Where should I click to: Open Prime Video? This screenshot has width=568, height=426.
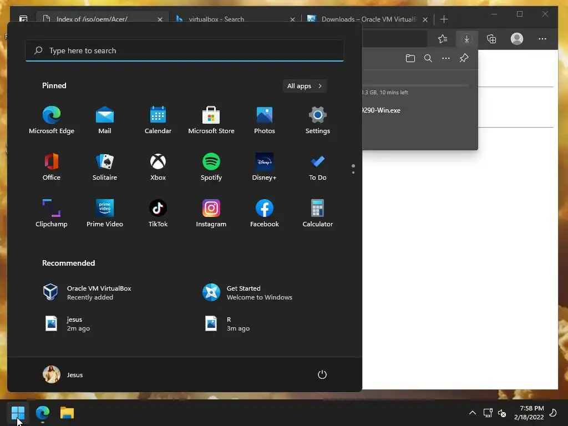[105, 214]
